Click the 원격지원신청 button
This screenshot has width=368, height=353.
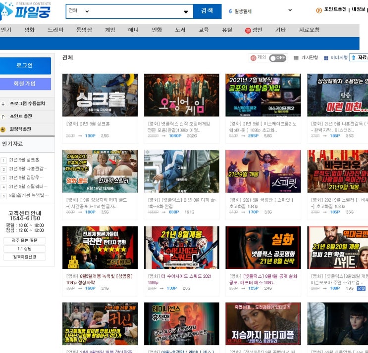click(x=24, y=257)
